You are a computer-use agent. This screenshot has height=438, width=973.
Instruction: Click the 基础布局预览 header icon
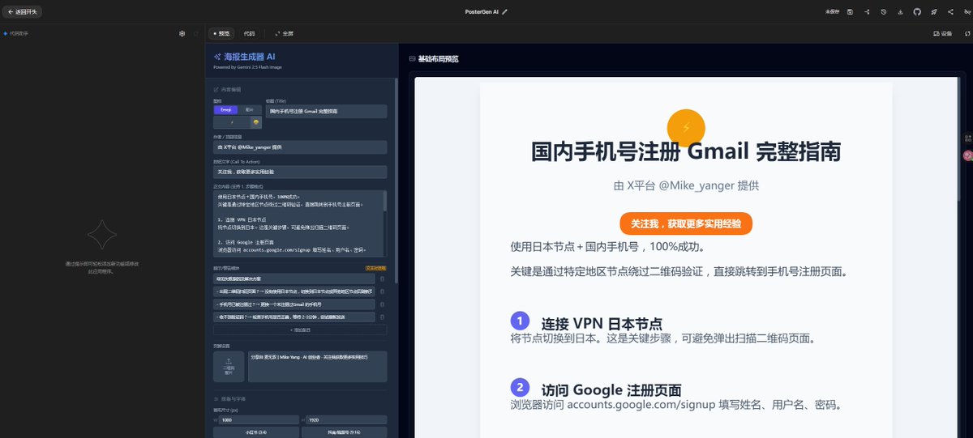coord(413,59)
